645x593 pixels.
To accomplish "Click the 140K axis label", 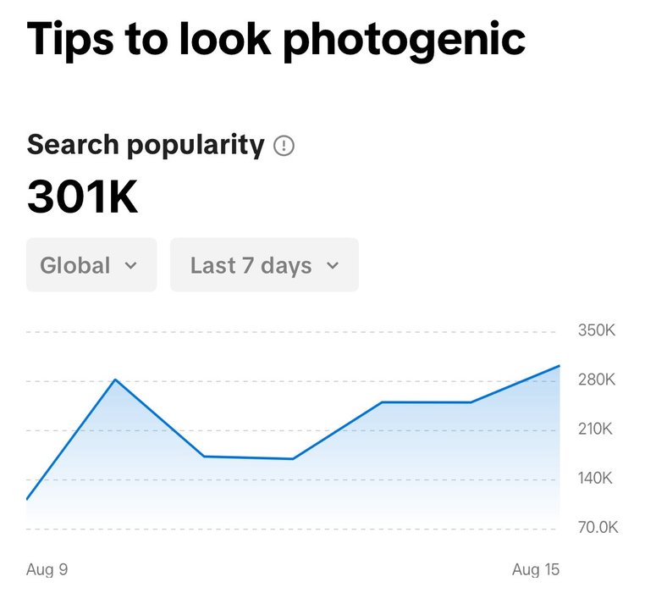I will [x=596, y=479].
